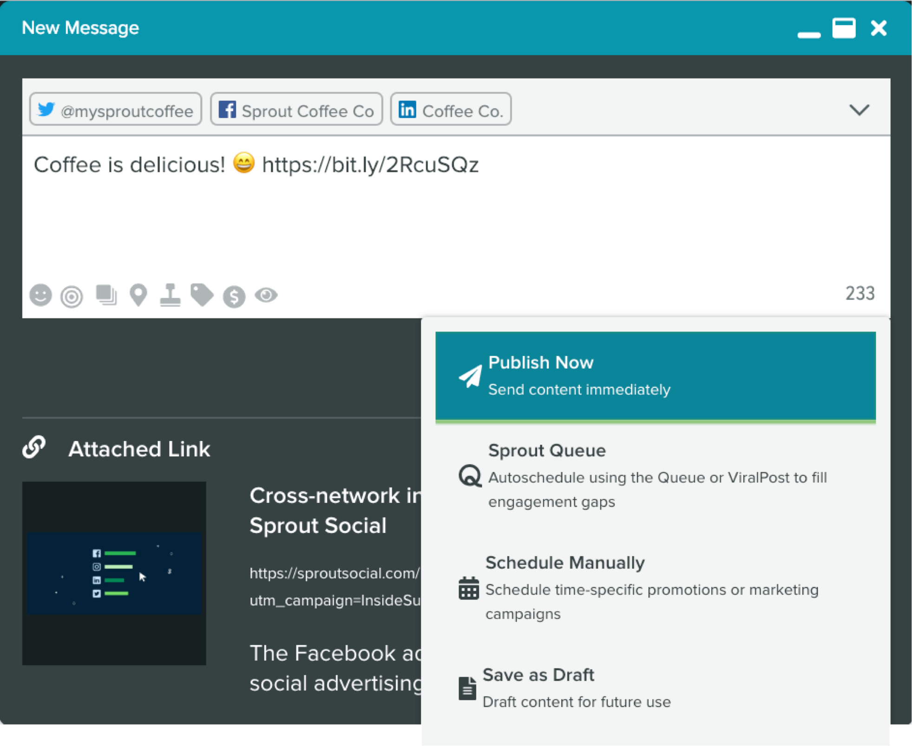
Task: Expand the profile picker chevron
Action: pos(859,110)
